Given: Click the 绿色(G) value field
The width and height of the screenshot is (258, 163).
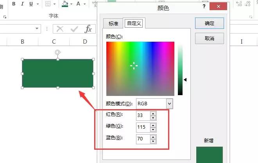Looking at the screenshot, I should click(143, 127).
